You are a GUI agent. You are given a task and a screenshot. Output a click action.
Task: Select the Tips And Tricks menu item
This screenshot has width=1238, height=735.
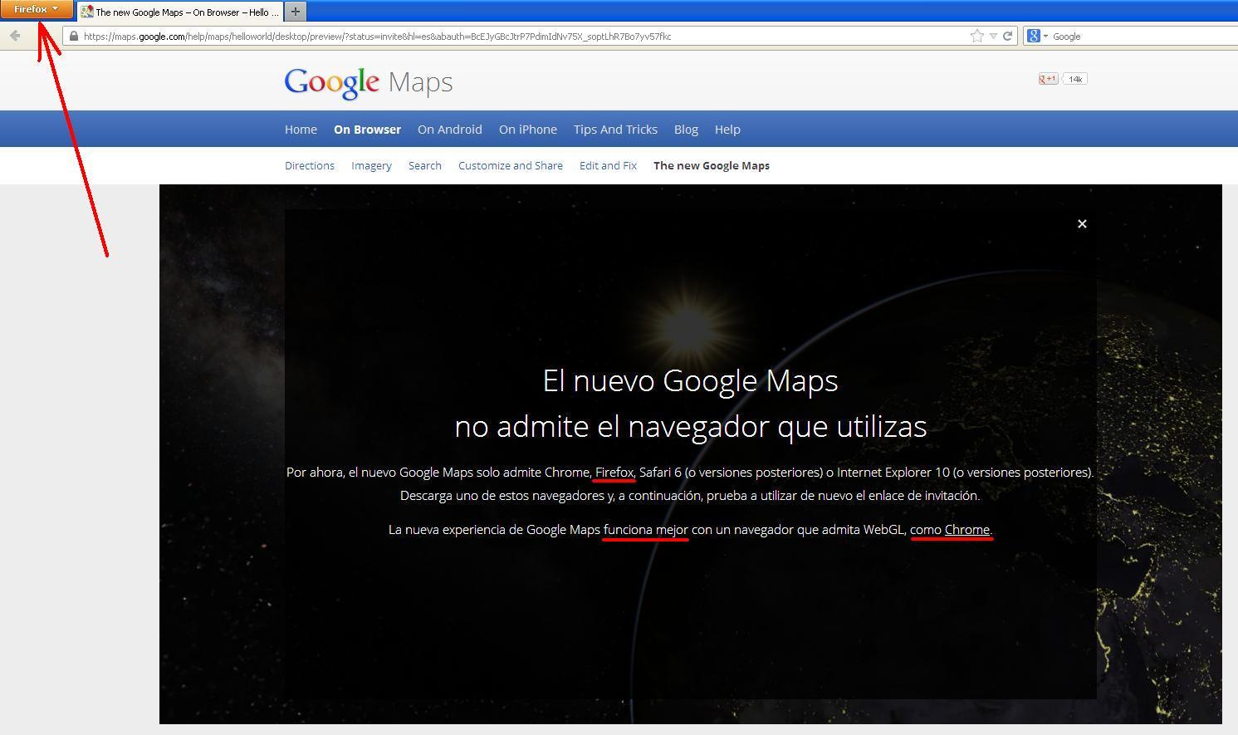click(615, 129)
